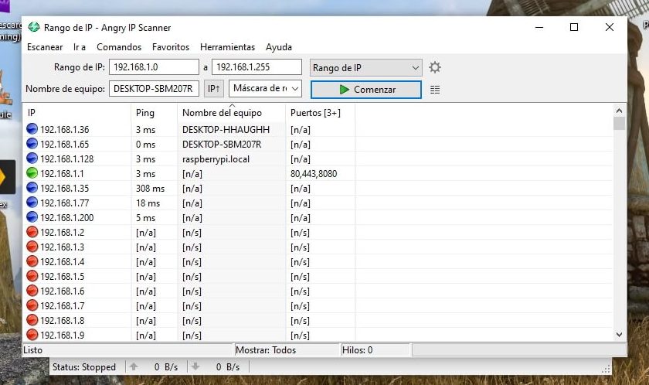Click red status icon for 192.168.1.6
Image resolution: width=649 pixels, height=385 pixels.
tap(32, 291)
